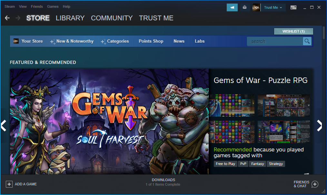The width and height of the screenshot is (327, 195).
Task: Open FRIENDS & CHAT label
Action: click(301, 184)
